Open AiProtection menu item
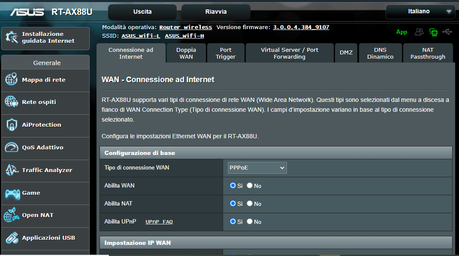The image size is (459, 256). coord(45,125)
